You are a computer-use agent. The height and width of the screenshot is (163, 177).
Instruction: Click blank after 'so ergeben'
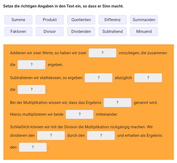tap(99, 78)
